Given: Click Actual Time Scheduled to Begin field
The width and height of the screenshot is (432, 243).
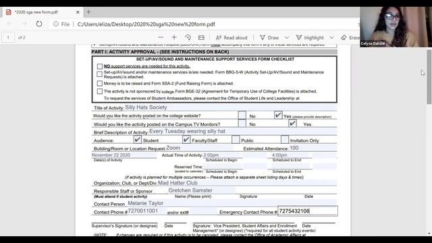Looking at the screenshot, I should [x=223, y=155].
